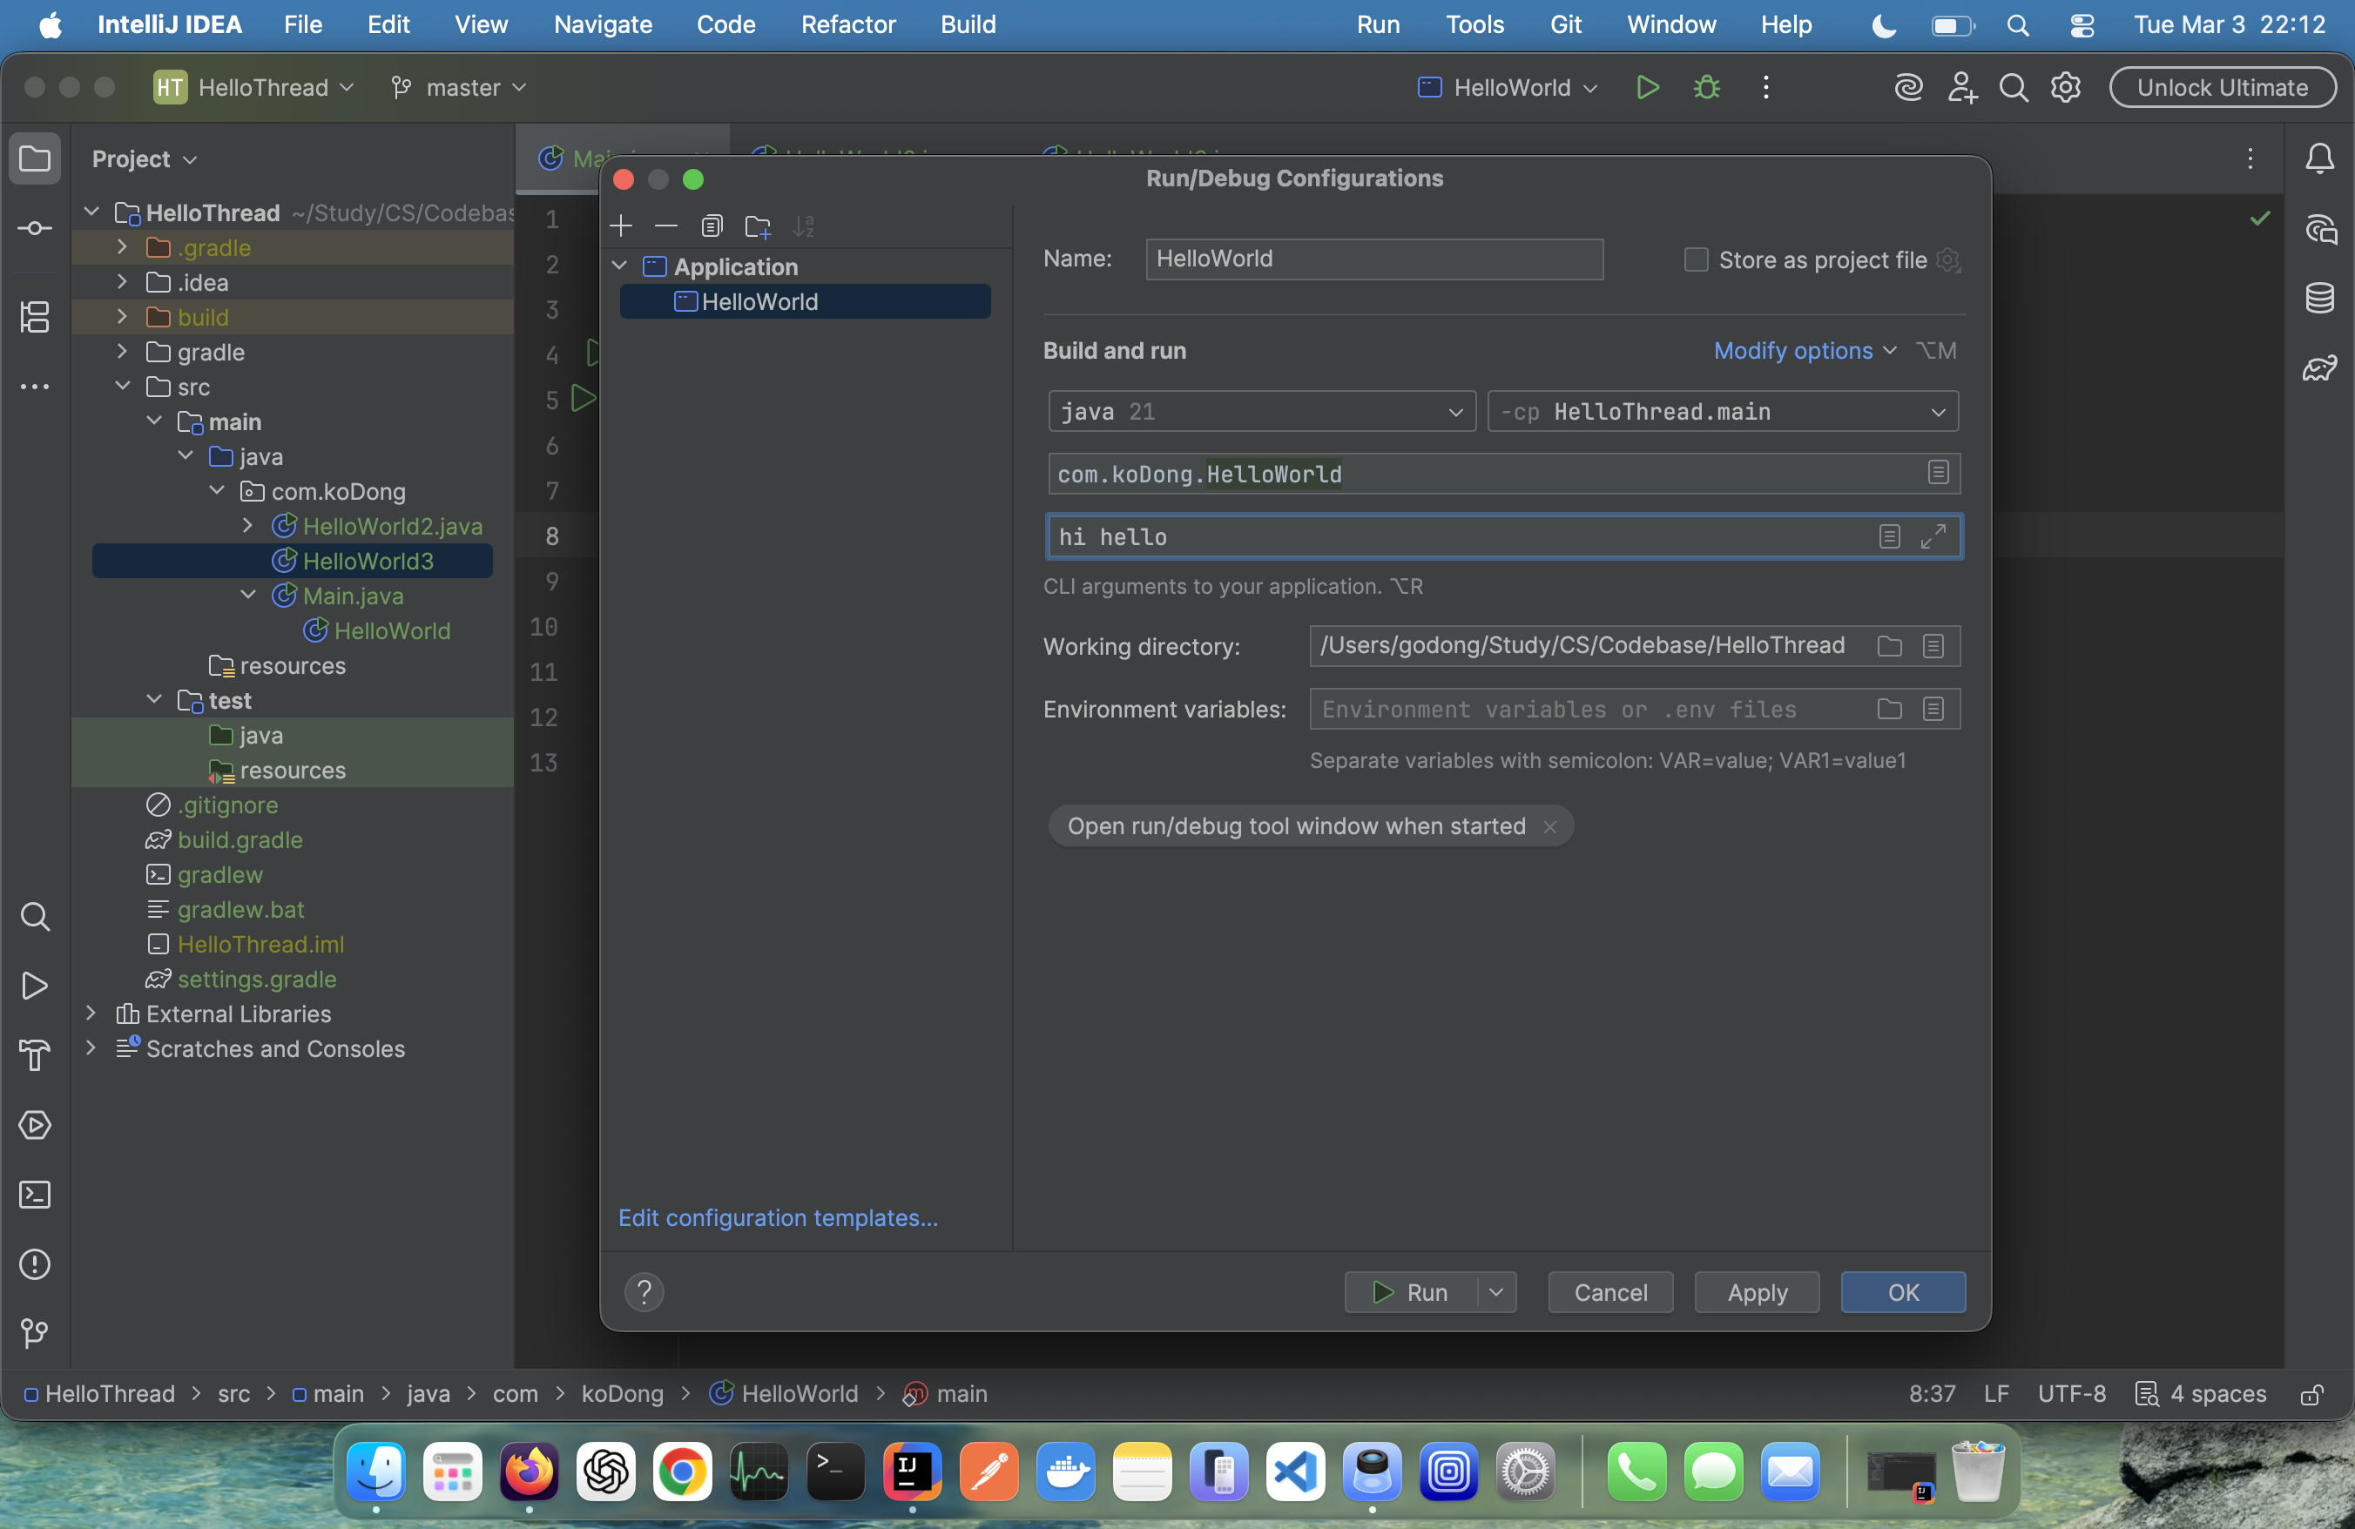Enable the Store as project file checkbox

(x=1695, y=259)
